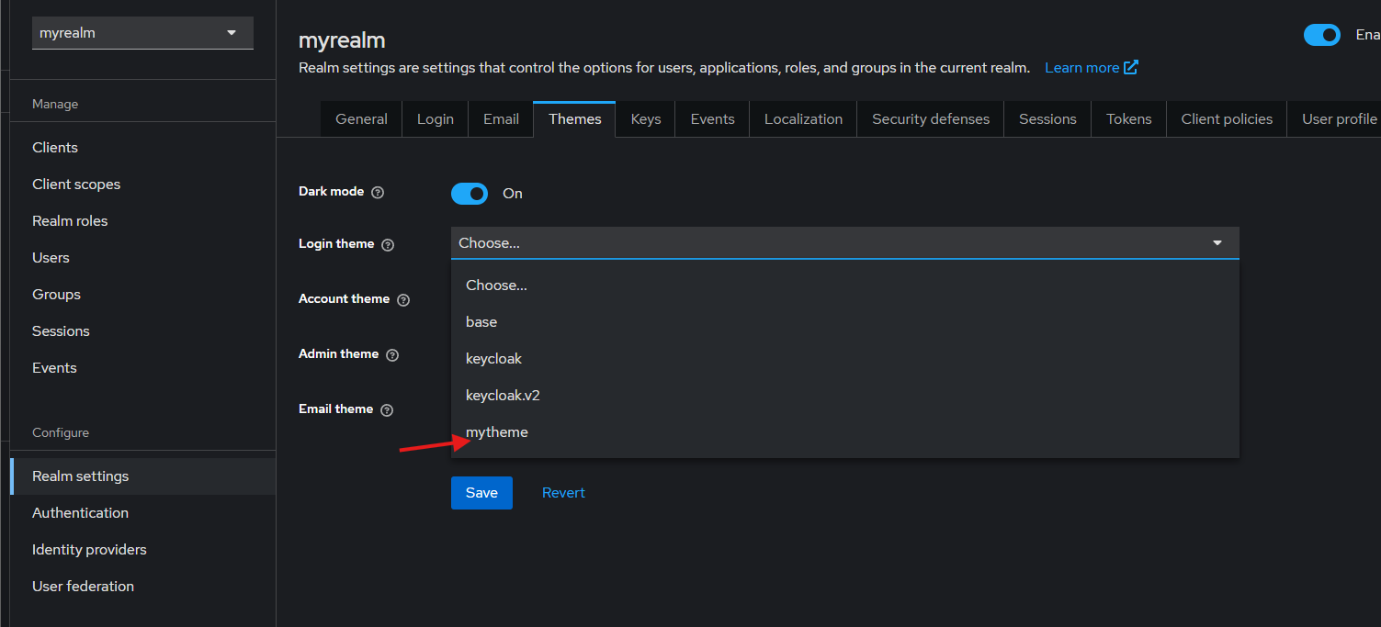Open help for Email theme setting
This screenshot has width=1381, height=627.
click(387, 410)
